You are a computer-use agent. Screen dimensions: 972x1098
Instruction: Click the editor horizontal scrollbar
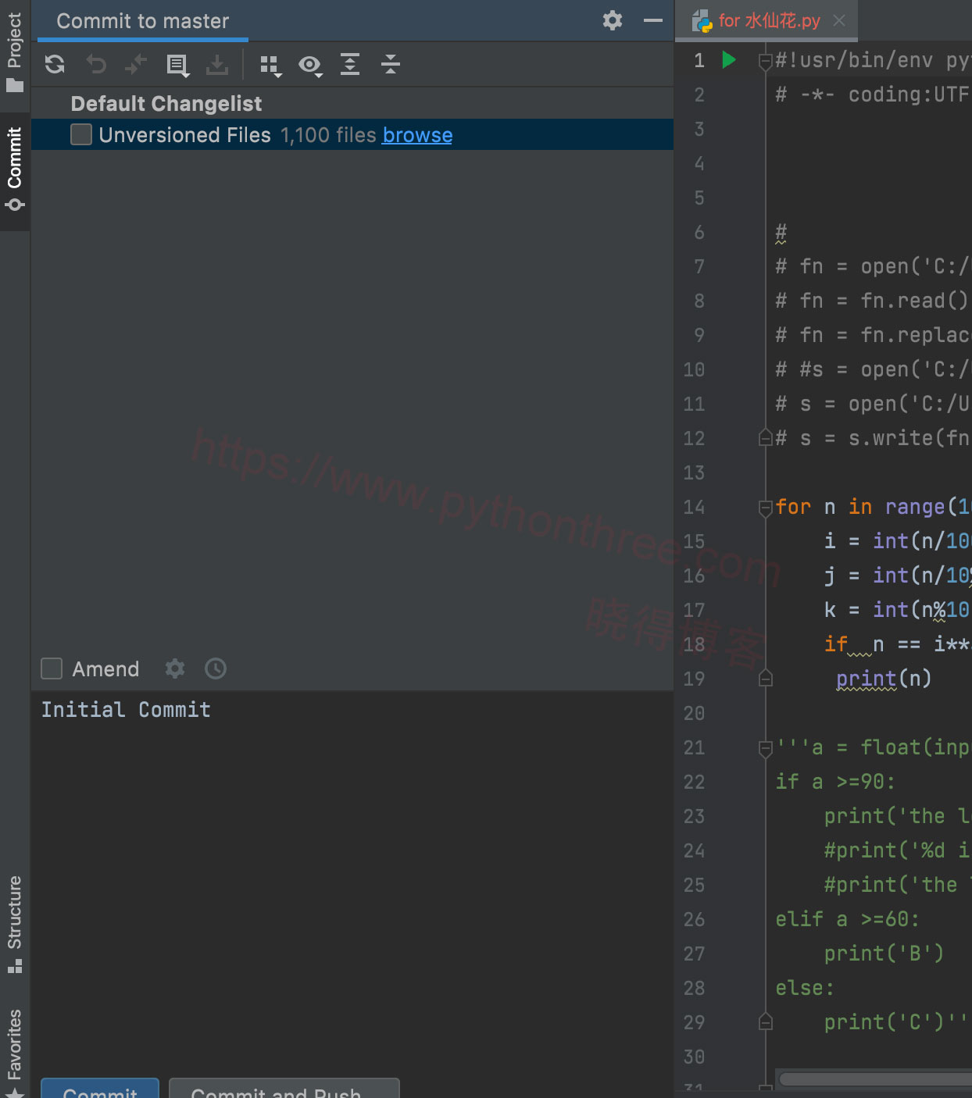coord(875,1078)
